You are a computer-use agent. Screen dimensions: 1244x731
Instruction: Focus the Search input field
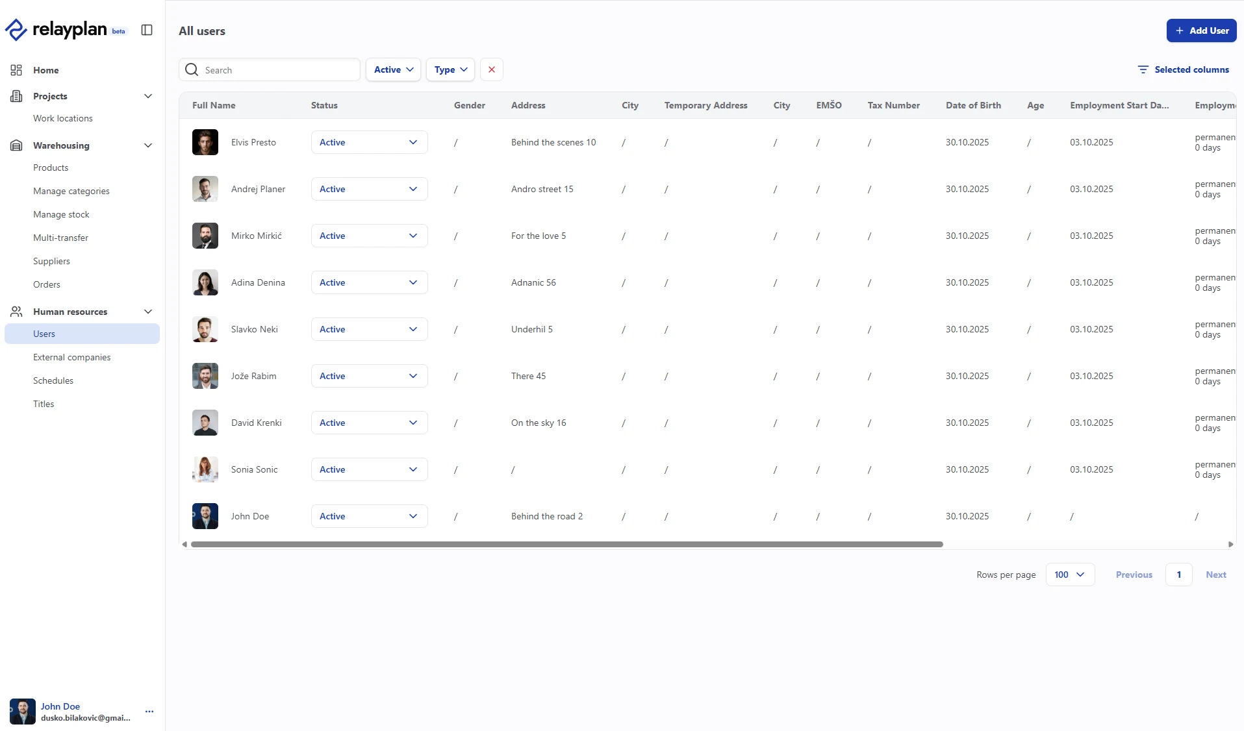coord(270,69)
